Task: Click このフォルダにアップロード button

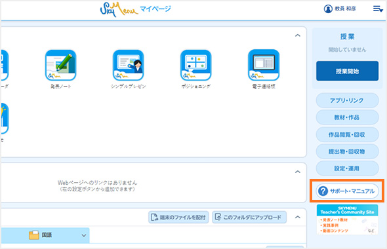Action: [x=249, y=217]
